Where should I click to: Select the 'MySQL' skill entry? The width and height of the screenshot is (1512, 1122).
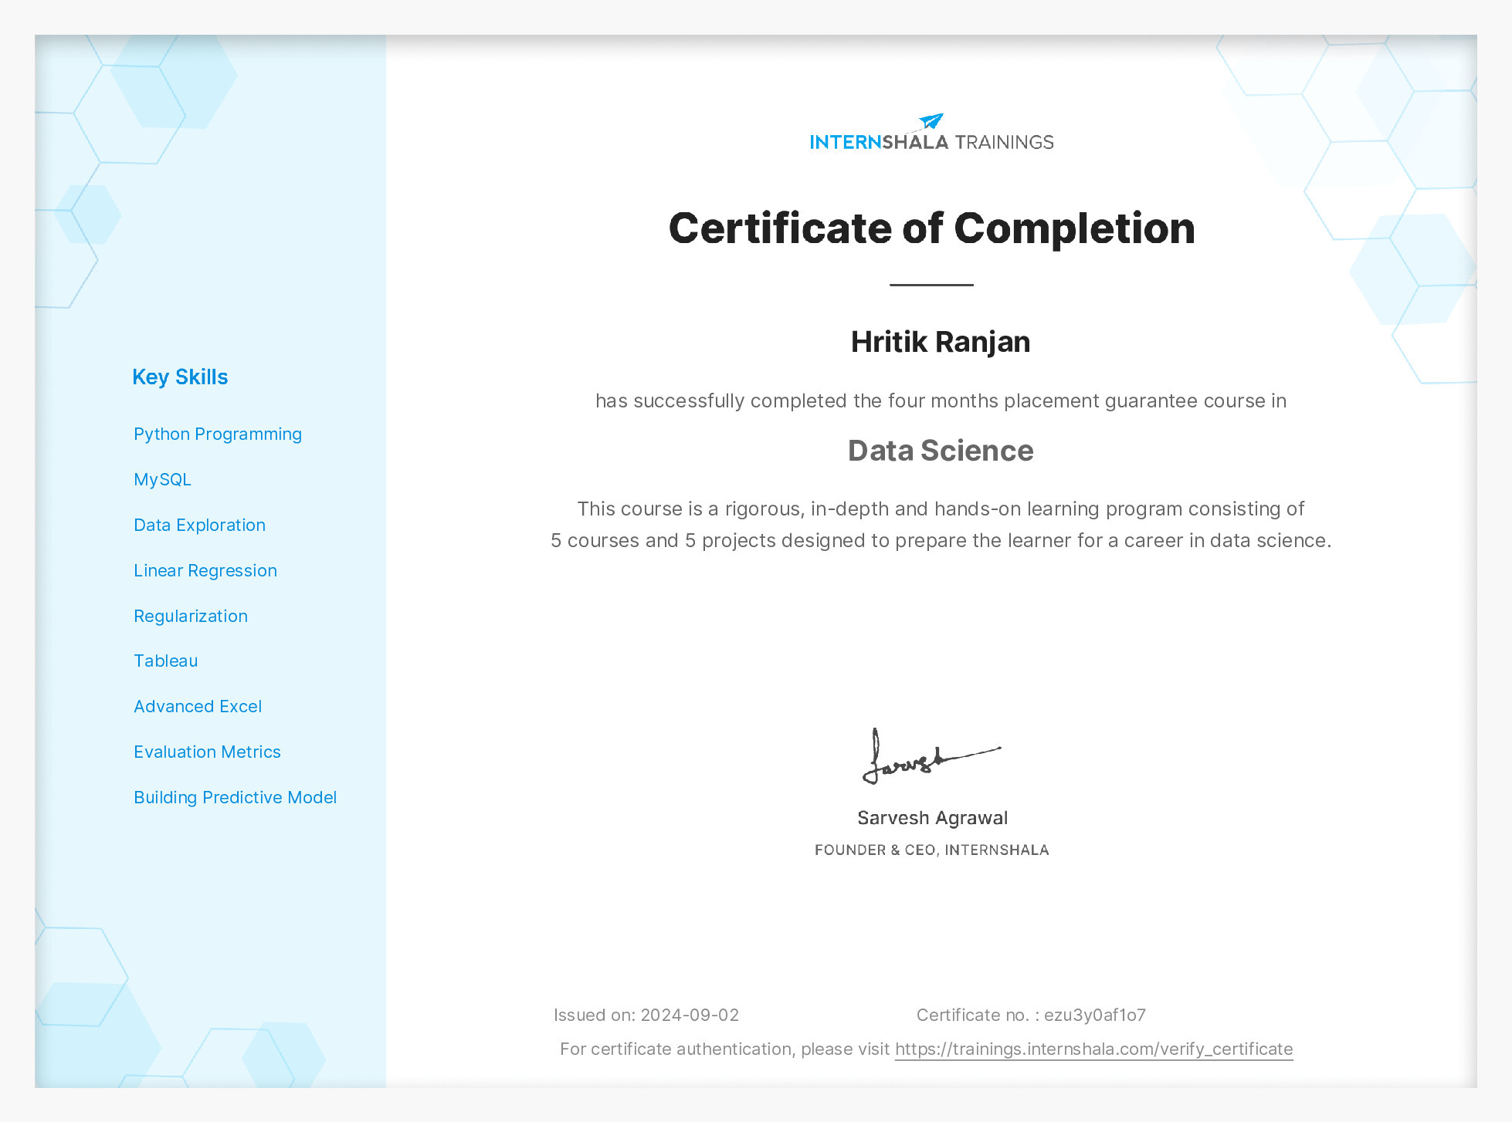coord(162,480)
